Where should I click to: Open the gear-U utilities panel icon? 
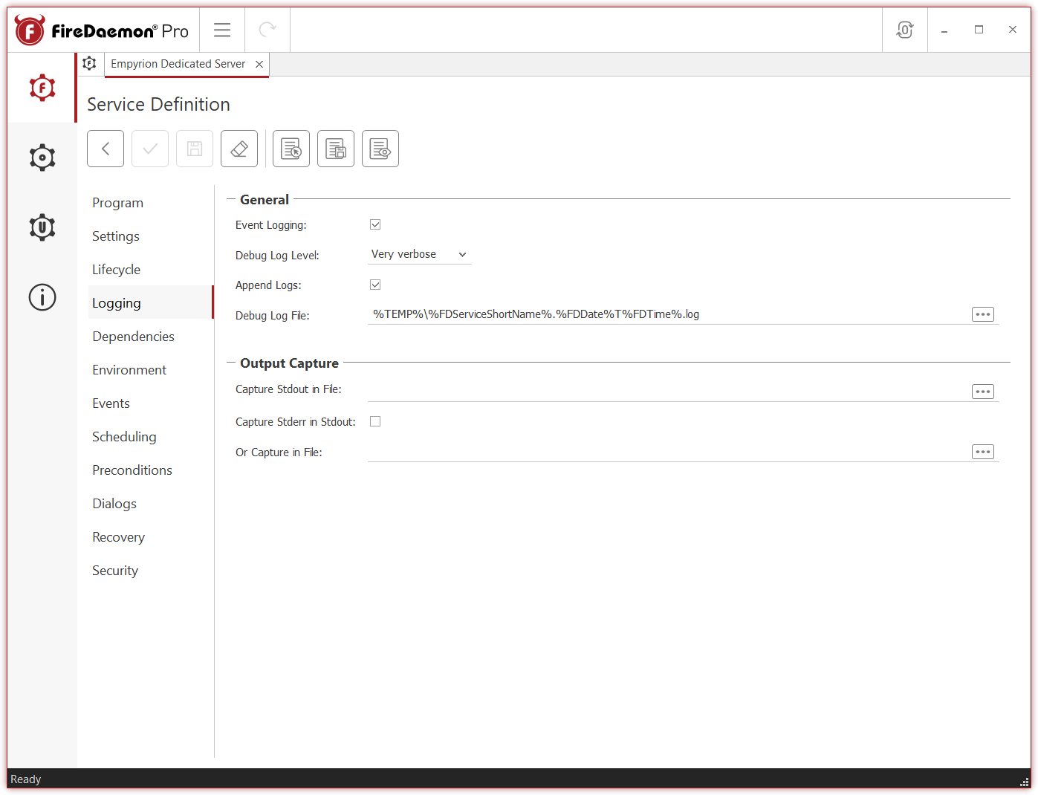pos(42,227)
